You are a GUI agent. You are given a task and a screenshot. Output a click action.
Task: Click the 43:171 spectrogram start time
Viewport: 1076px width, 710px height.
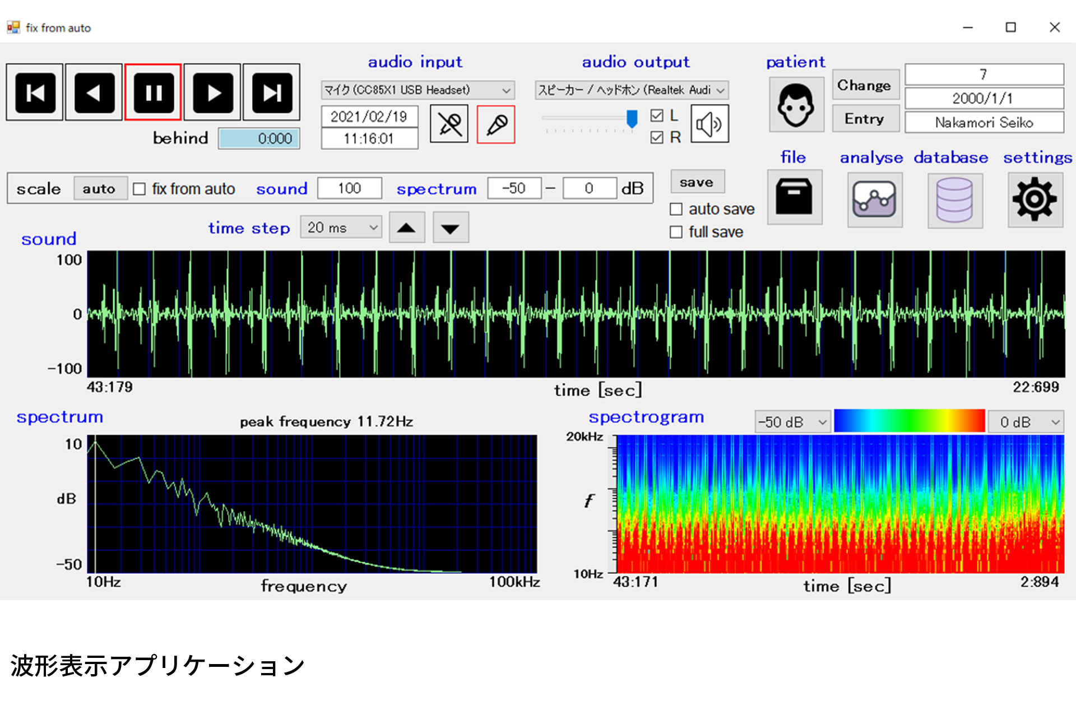pos(636,582)
